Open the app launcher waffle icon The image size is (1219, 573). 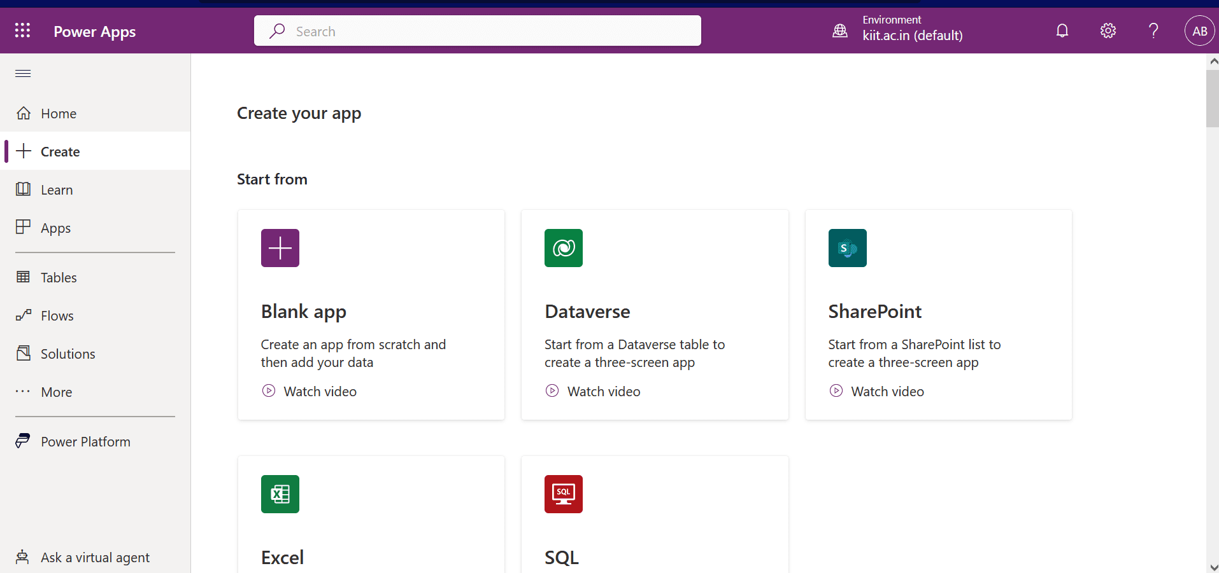22,31
